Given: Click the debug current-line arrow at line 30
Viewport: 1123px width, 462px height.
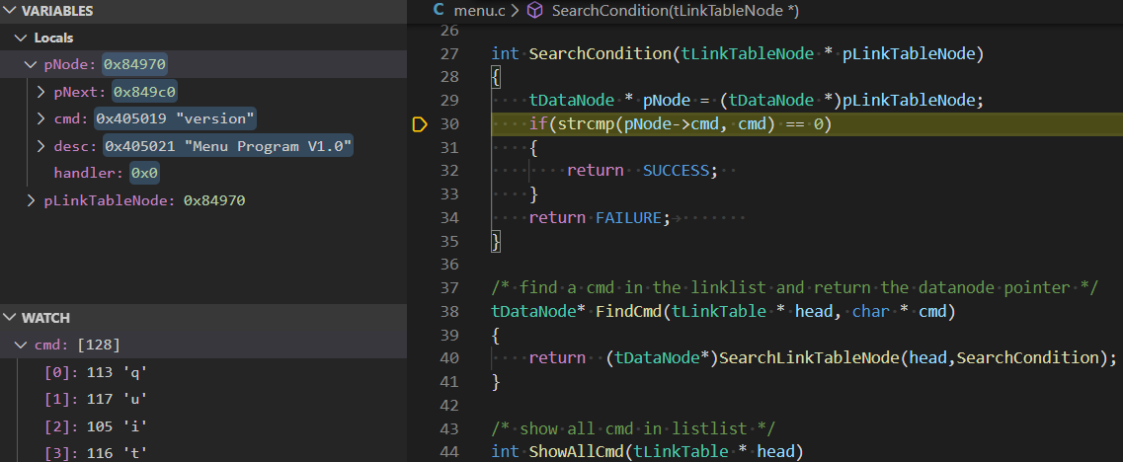Looking at the screenshot, I should [x=420, y=124].
